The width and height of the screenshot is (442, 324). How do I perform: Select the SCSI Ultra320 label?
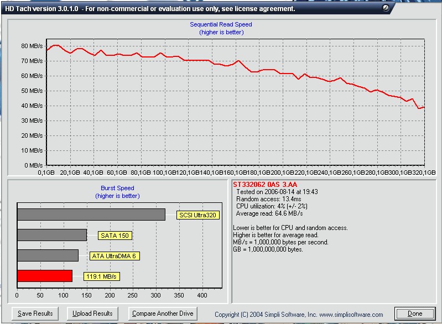click(197, 215)
